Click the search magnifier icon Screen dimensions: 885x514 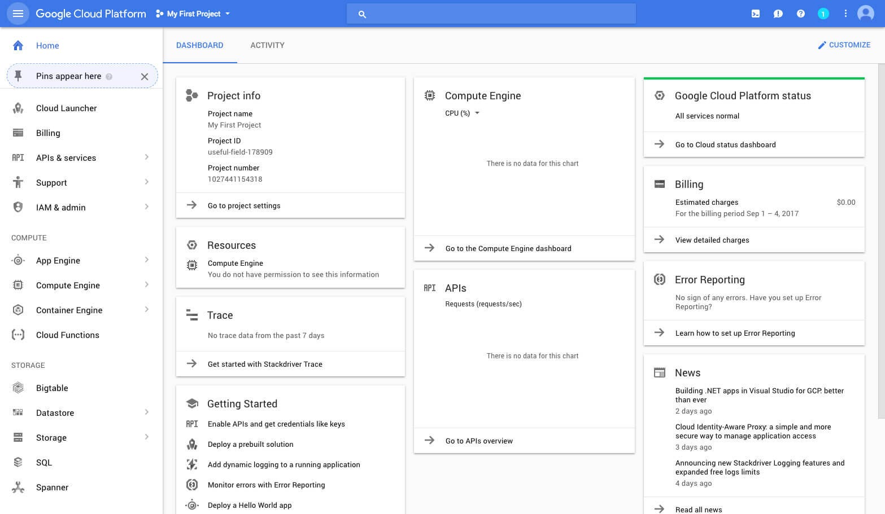(x=362, y=14)
